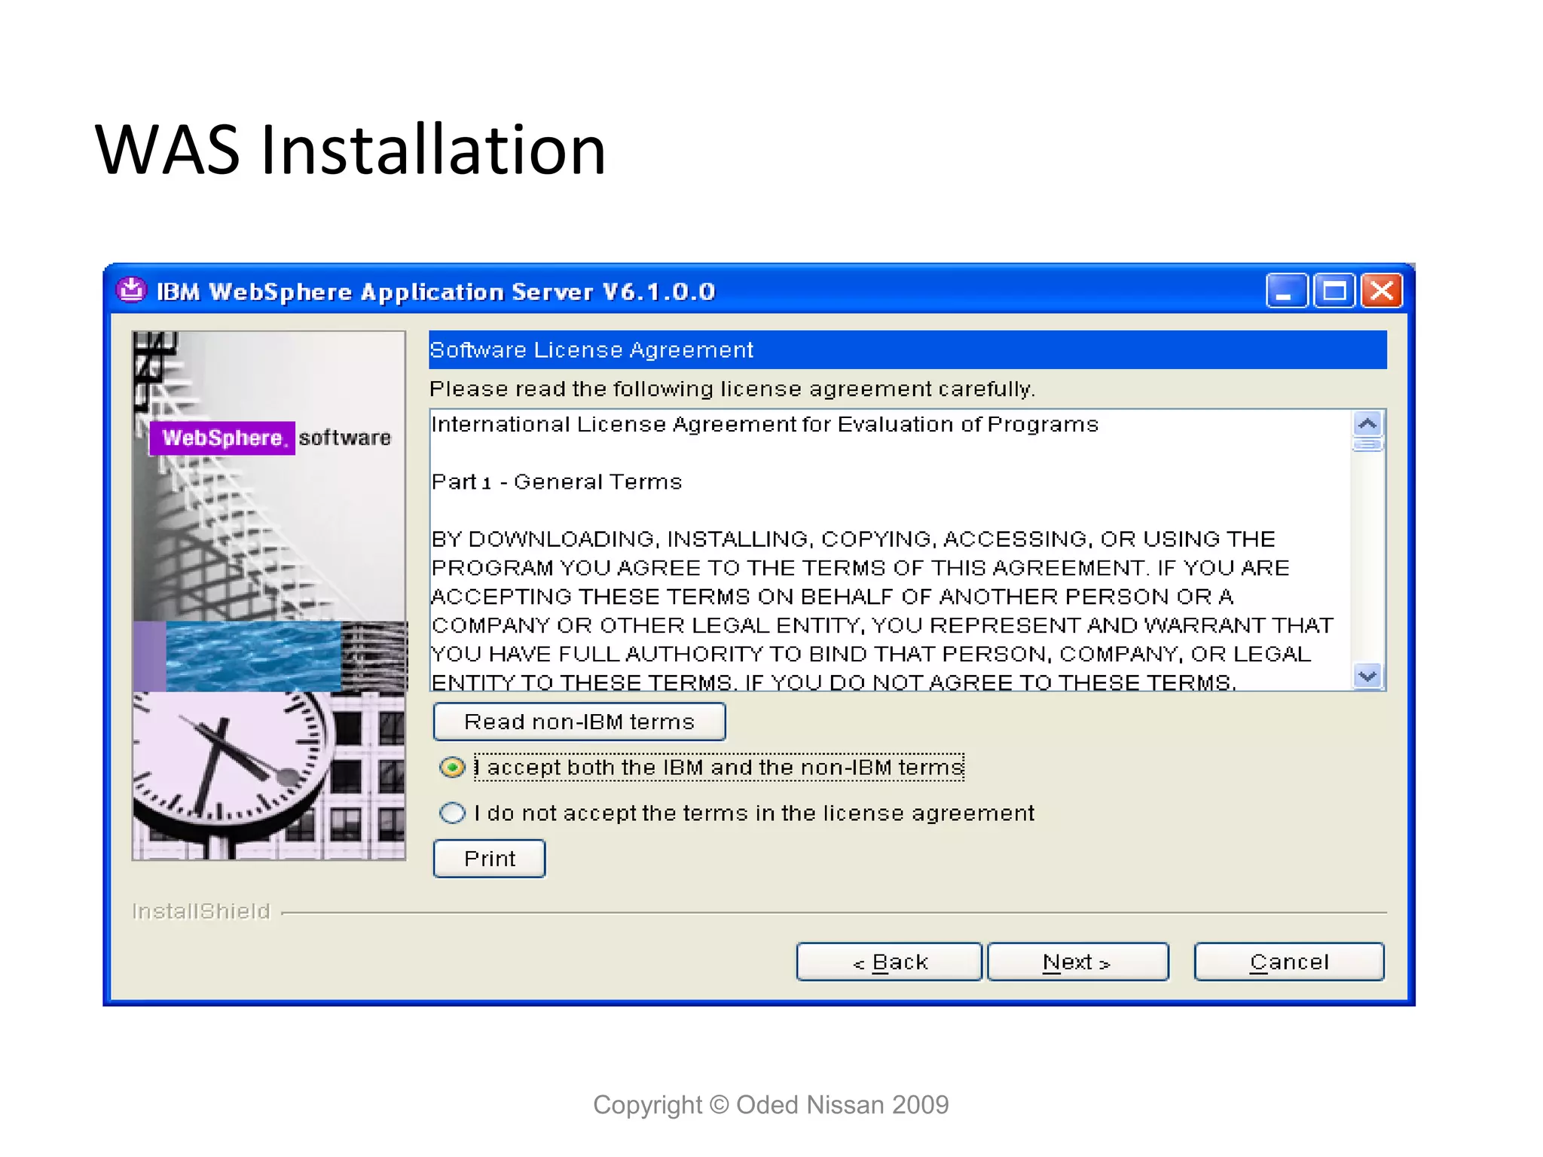Screen dimensions: 1543x1157
Task: Click 'IBM WebSphere Application Server V6.1.0.0' title
Action: (x=436, y=292)
